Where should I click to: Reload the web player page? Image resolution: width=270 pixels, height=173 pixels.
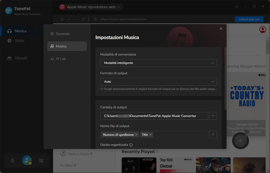pyautogui.click(x=83, y=19)
